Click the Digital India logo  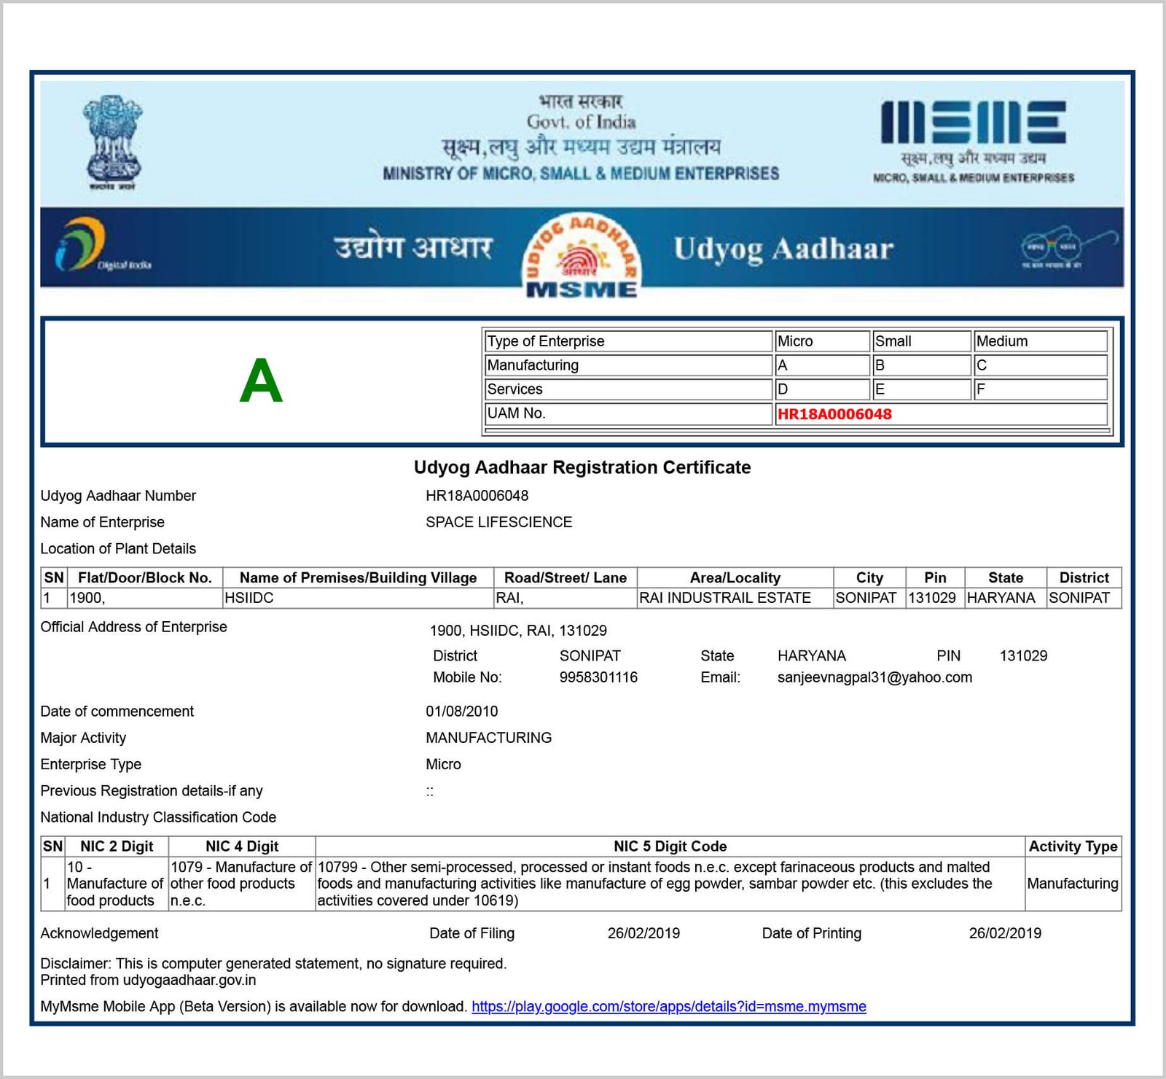click(x=102, y=245)
